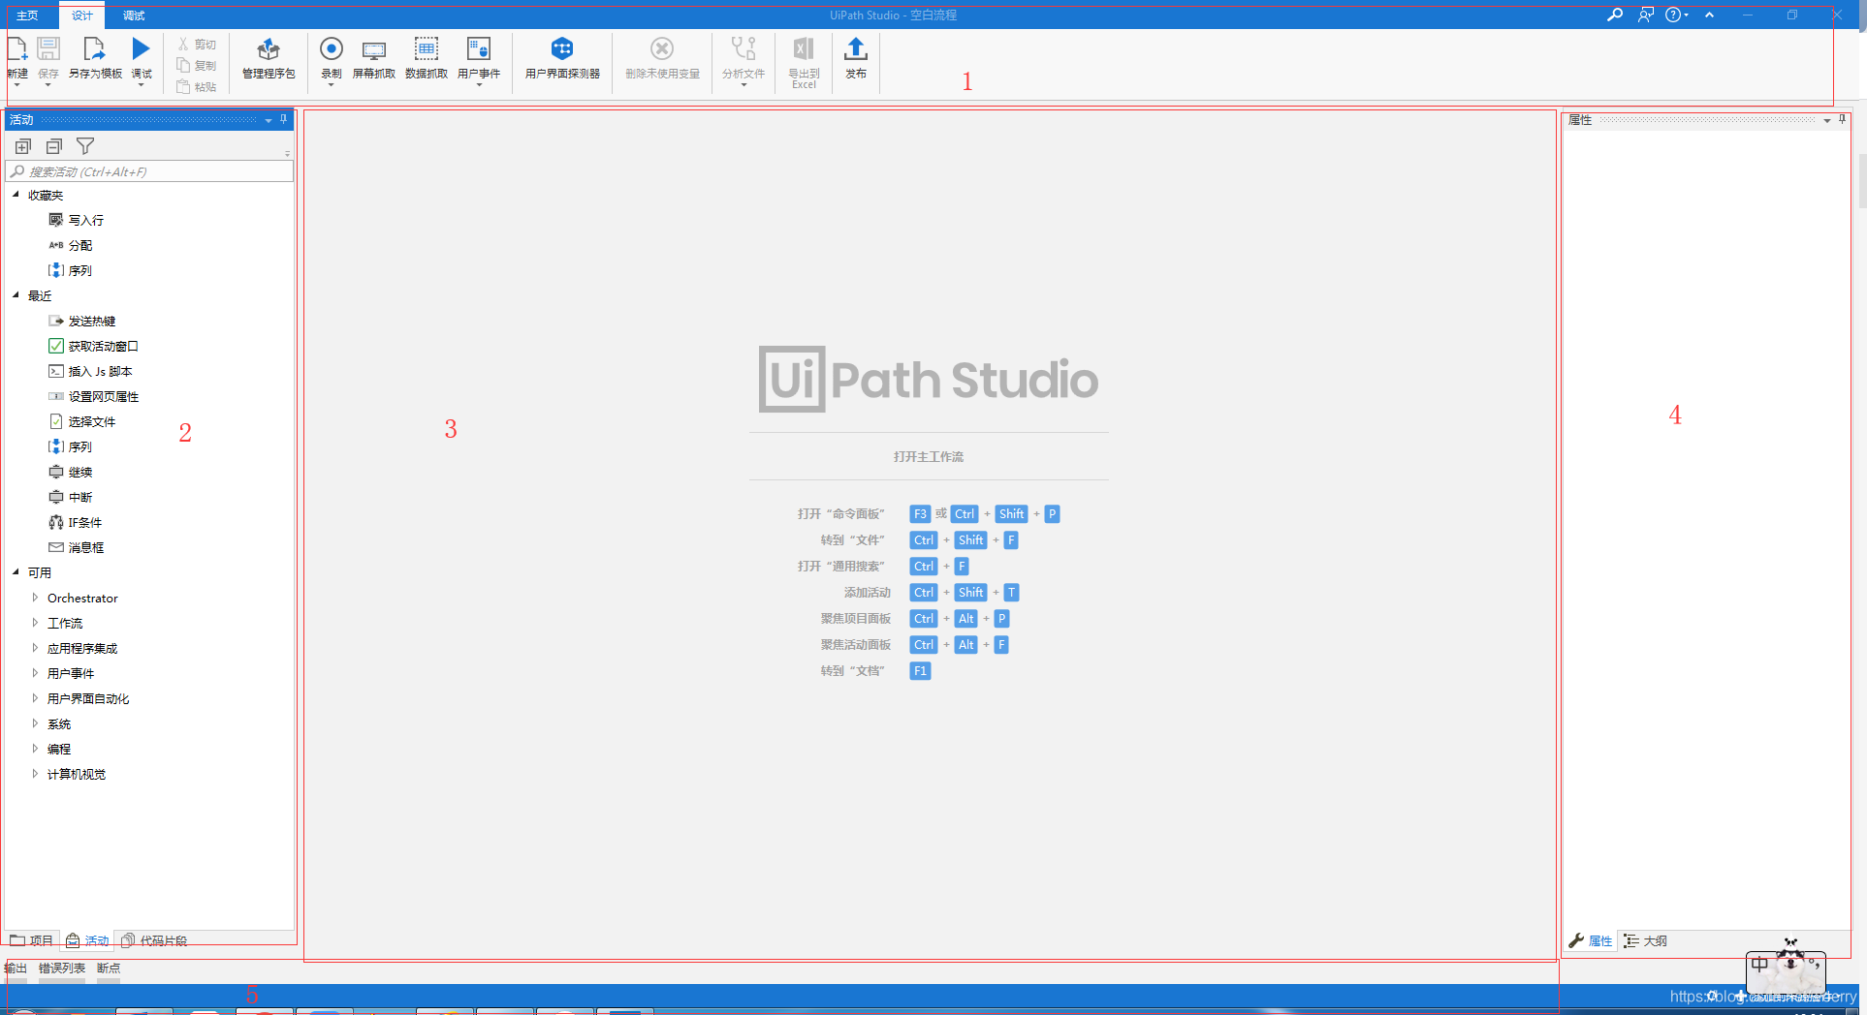Open the Activities panel options dropdown arrow
The image size is (1867, 1015).
(x=269, y=120)
